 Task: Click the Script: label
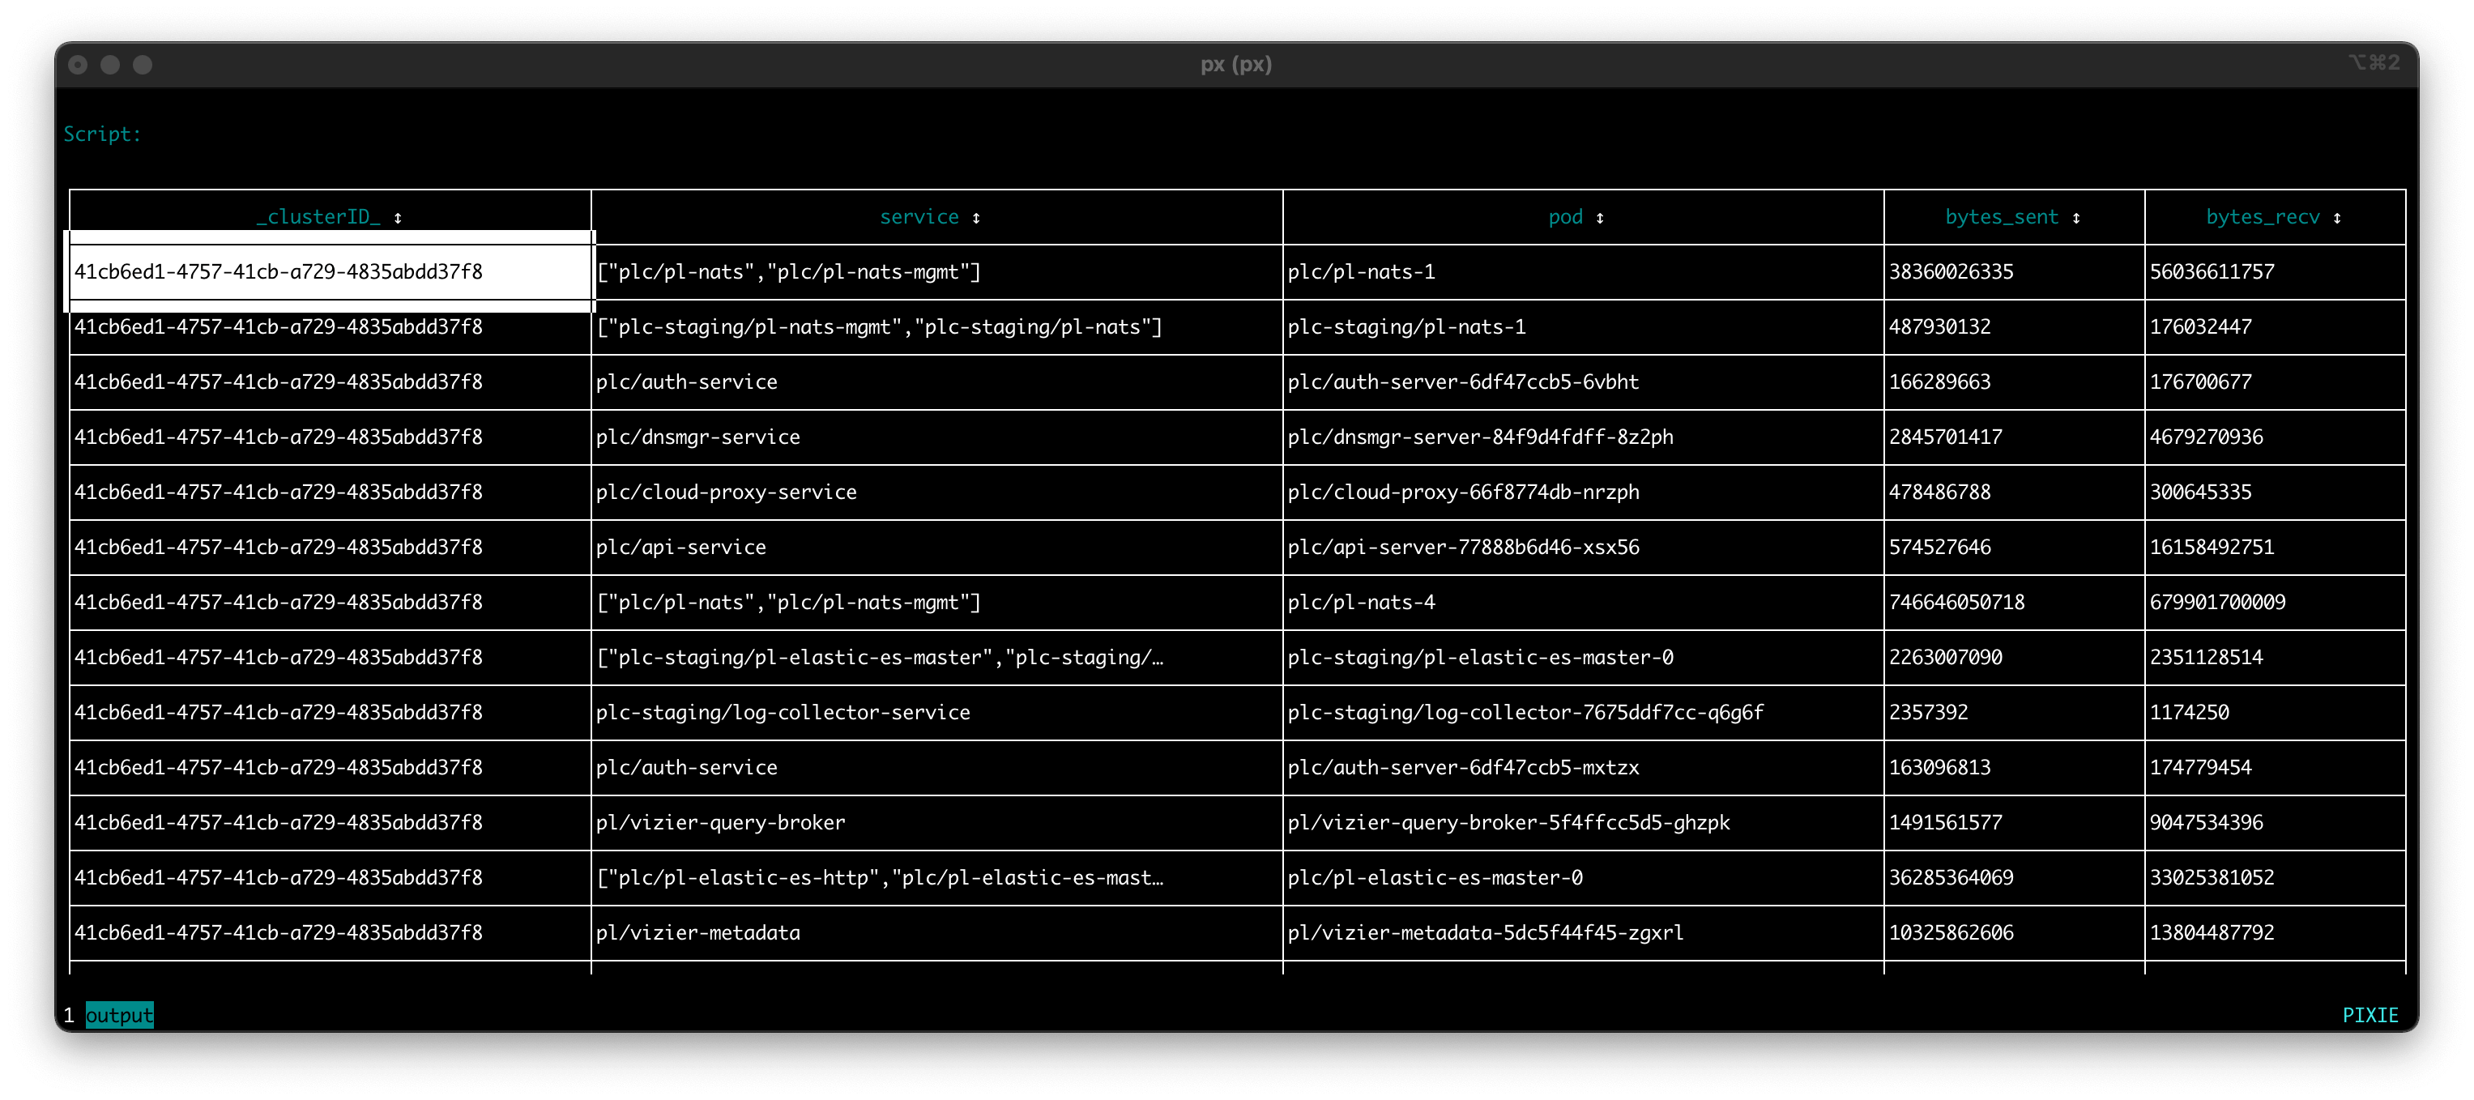coord(102,134)
